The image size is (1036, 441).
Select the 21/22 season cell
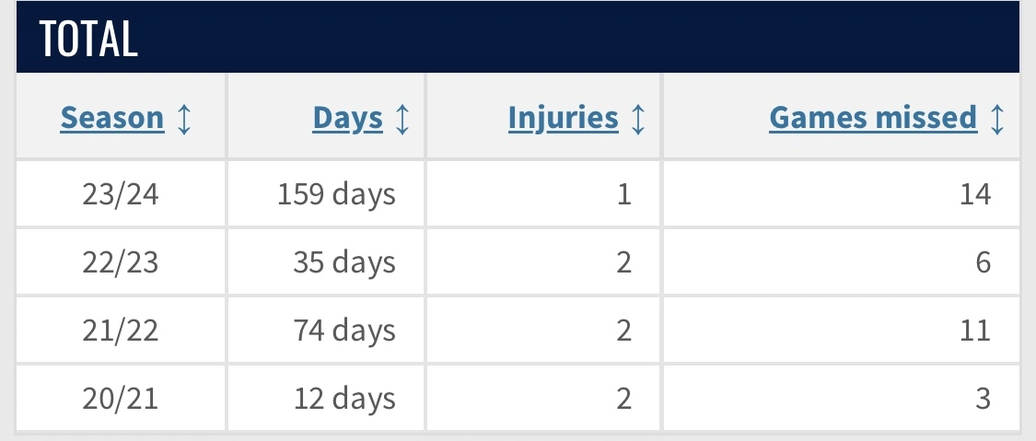[x=121, y=331]
